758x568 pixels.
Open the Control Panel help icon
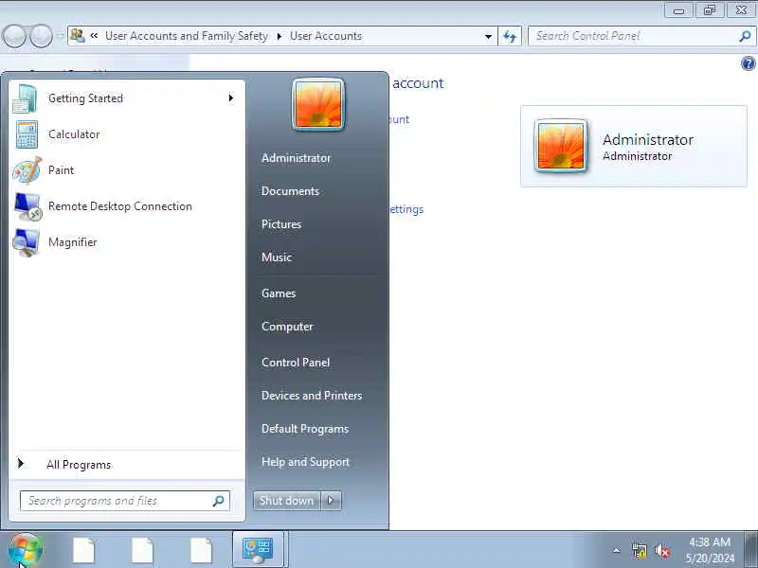pyautogui.click(x=748, y=63)
